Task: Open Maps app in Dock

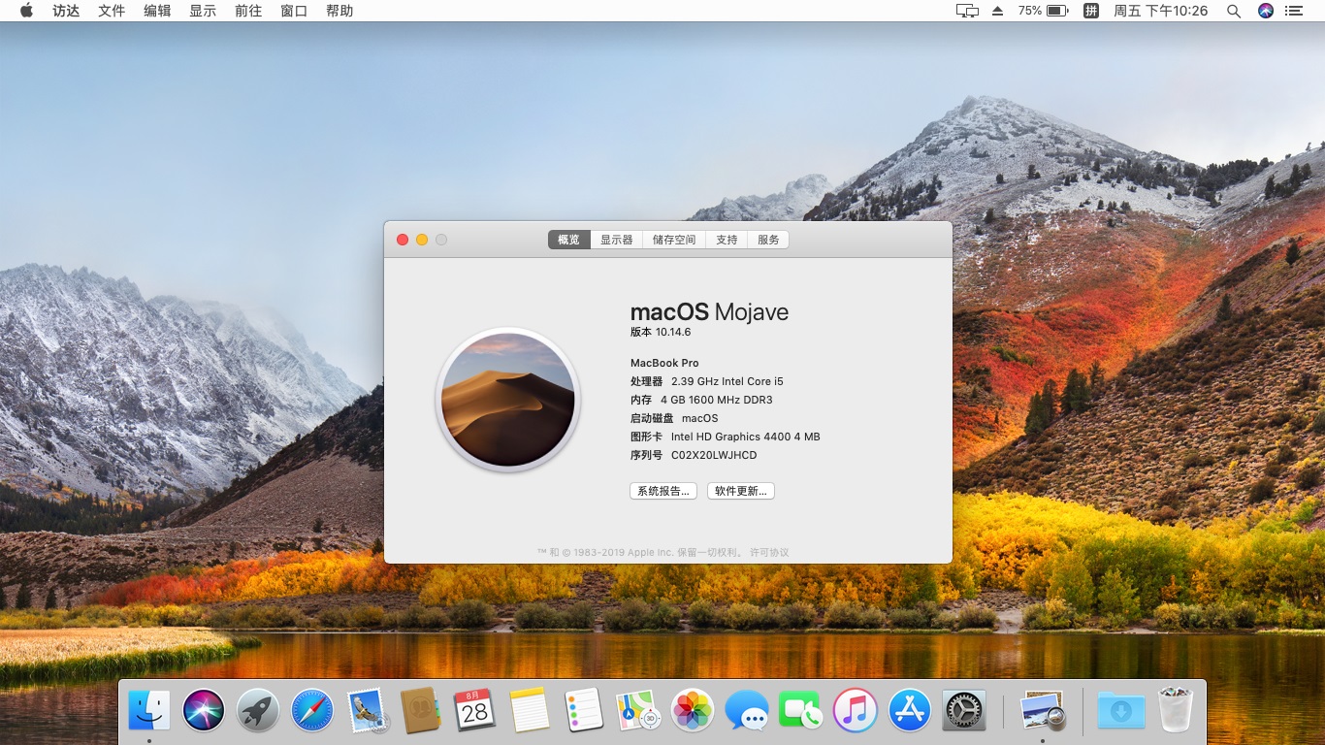Action: point(638,711)
